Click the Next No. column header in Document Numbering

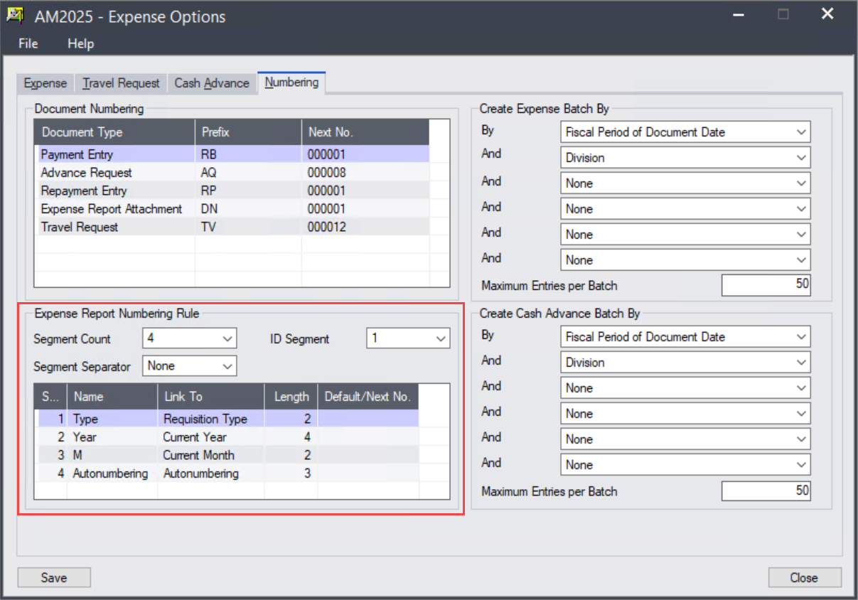coord(365,132)
